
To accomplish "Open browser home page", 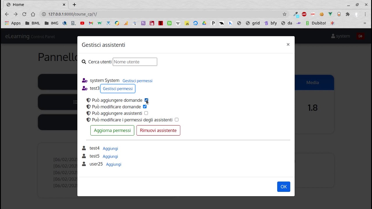I will coord(33,14).
